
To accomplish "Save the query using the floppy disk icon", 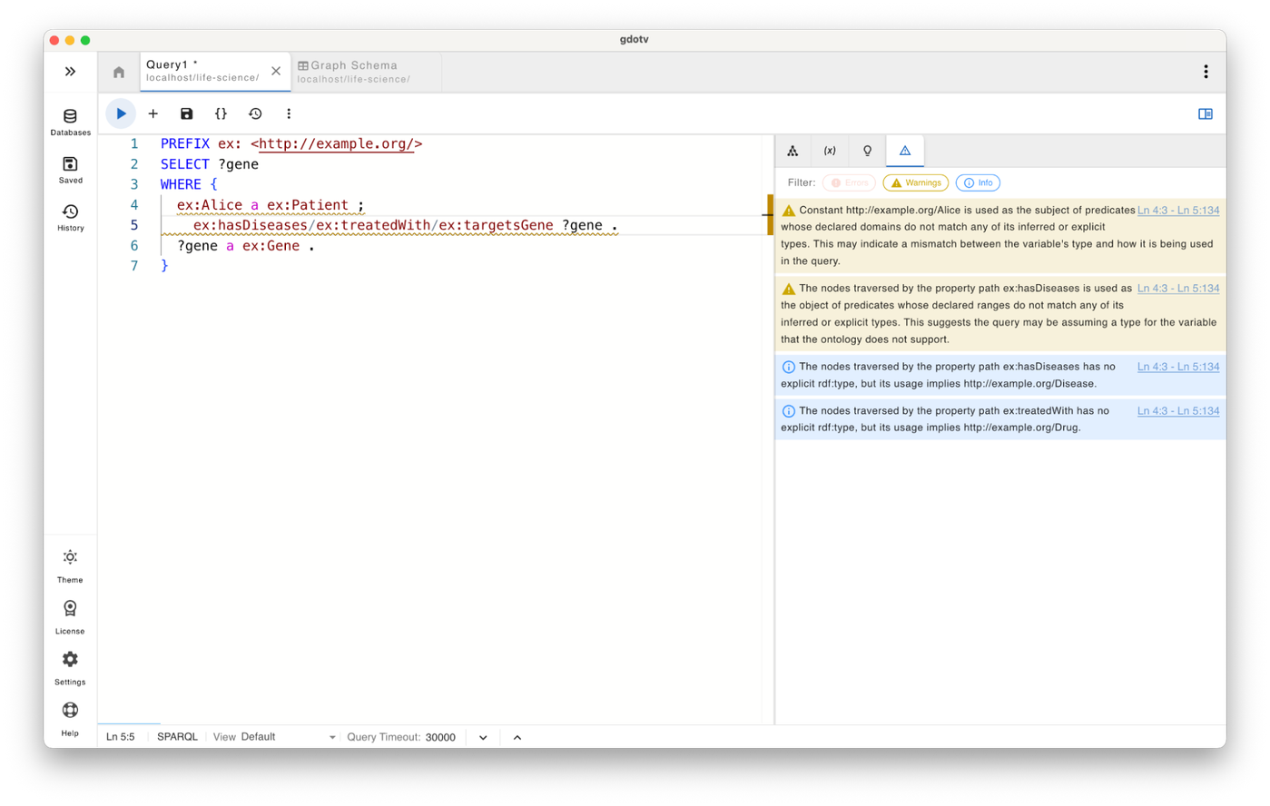I will pyautogui.click(x=186, y=113).
